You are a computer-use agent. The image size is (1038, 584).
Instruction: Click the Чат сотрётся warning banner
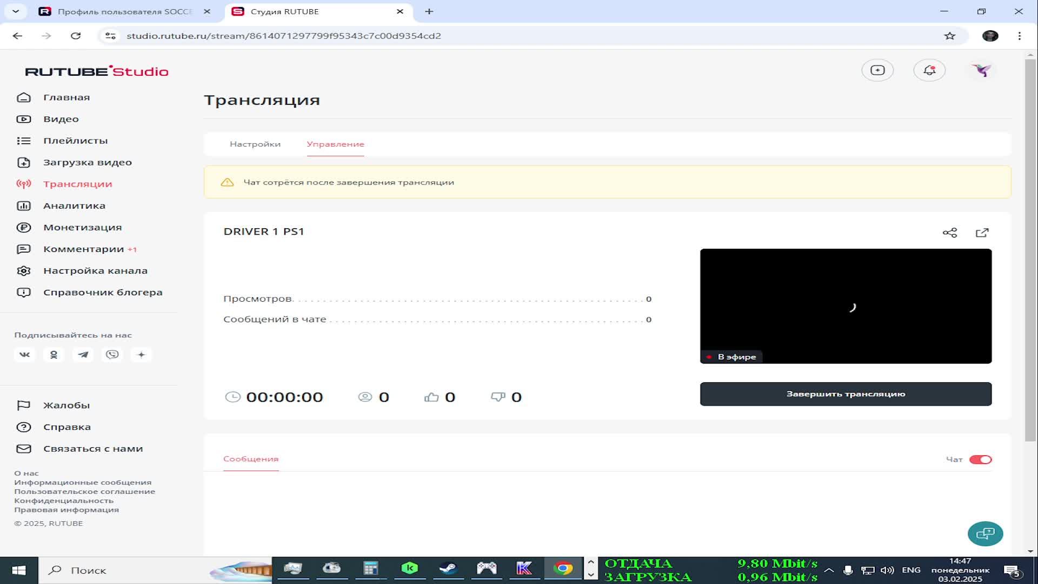607,182
